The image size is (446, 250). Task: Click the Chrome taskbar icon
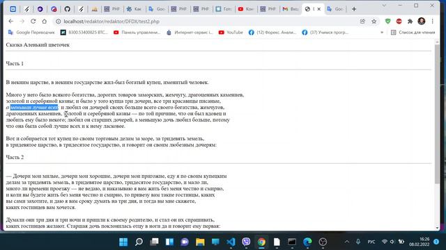coord(262,242)
